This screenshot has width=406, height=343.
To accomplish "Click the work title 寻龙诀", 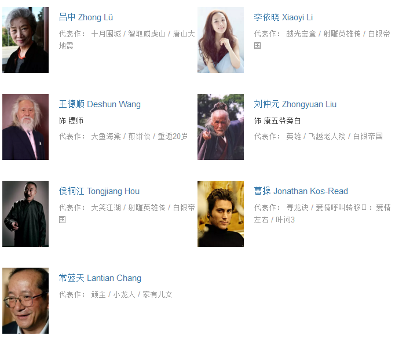I will 297,207.
